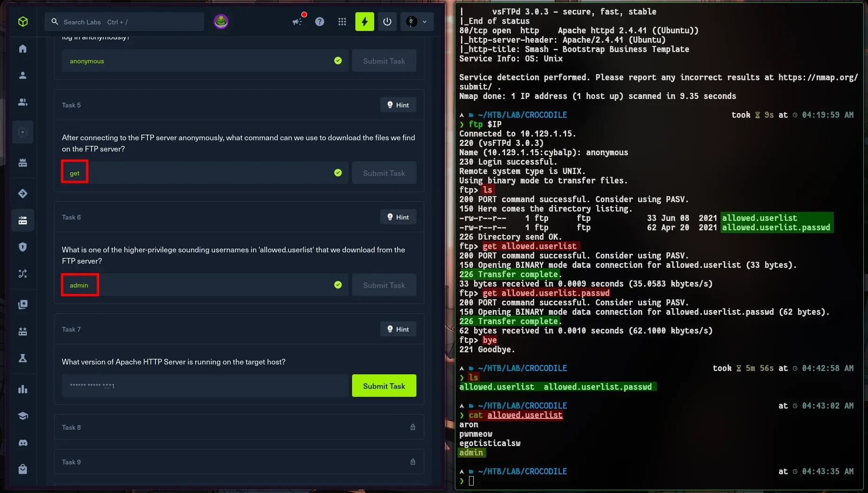Screen dimensions: 868x493
Task: Click 'Apache httpd 2.4.41' in nmap output
Action: [602, 30]
